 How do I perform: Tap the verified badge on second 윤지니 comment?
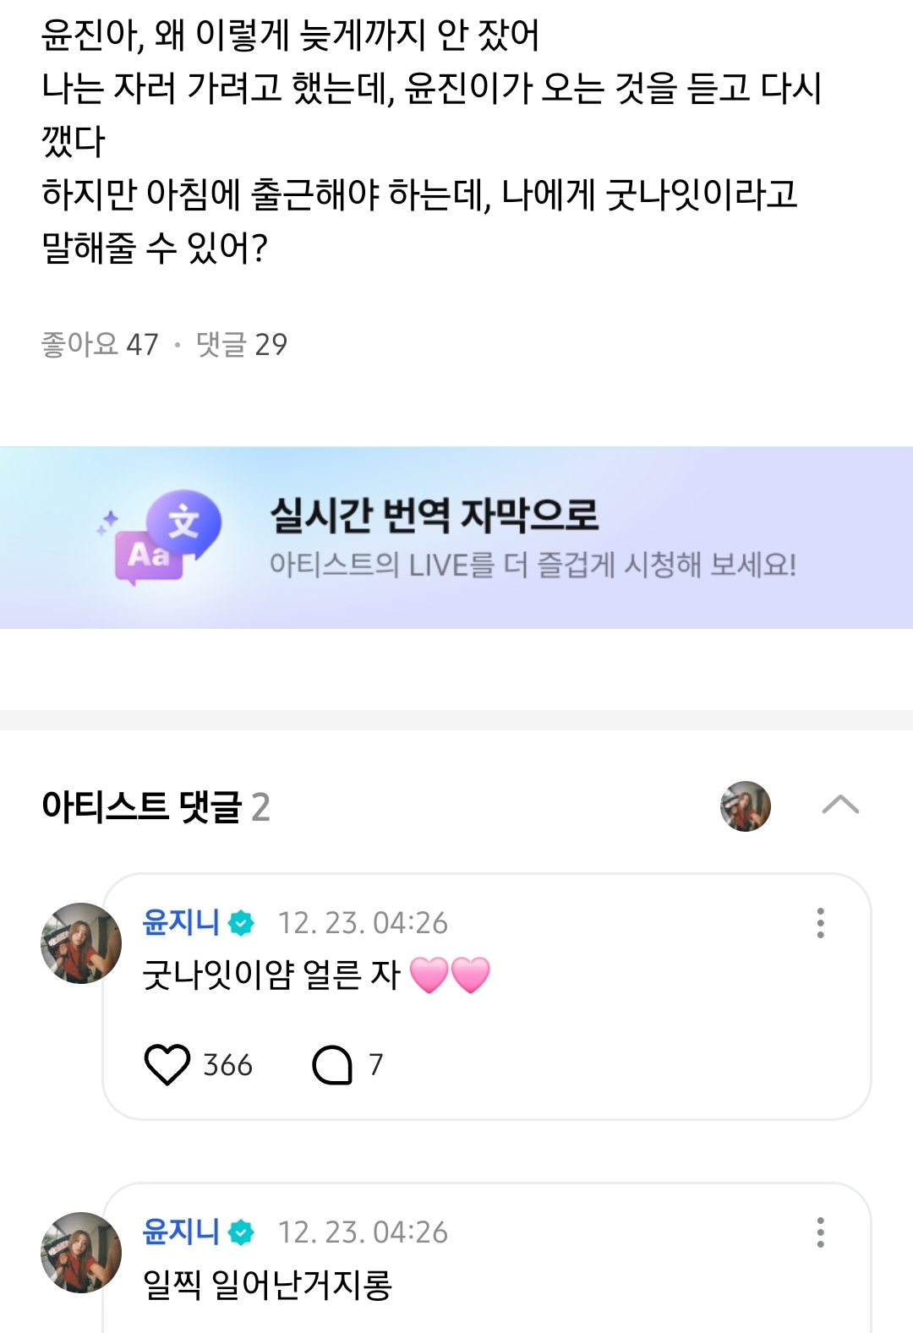pyautogui.click(x=242, y=1232)
